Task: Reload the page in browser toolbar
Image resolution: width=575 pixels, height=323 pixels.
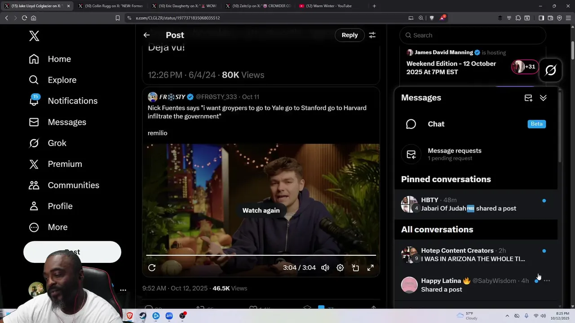Action: click(24, 18)
